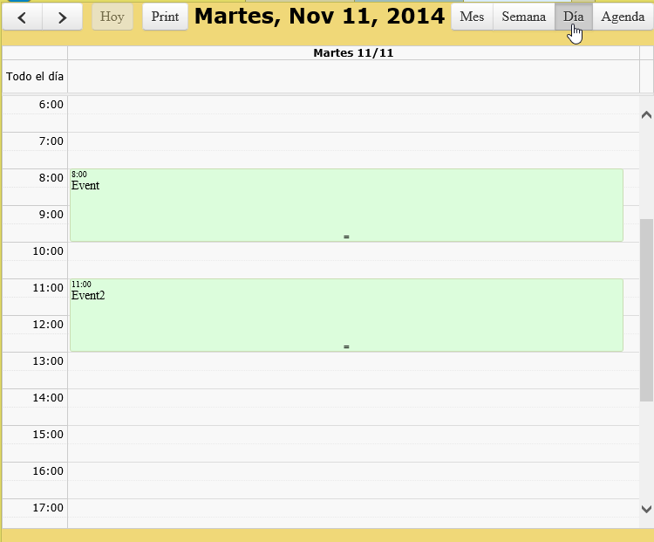Select the Día view tab
Viewport: 654px width, 542px height.
point(574,17)
